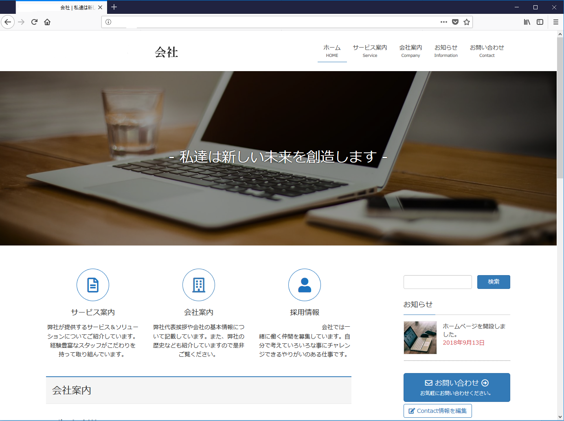
Task: Click the お問い合わせ contact banner button
Action: [x=457, y=387]
